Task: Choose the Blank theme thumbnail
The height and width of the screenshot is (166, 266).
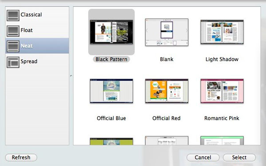Action: click(x=167, y=32)
